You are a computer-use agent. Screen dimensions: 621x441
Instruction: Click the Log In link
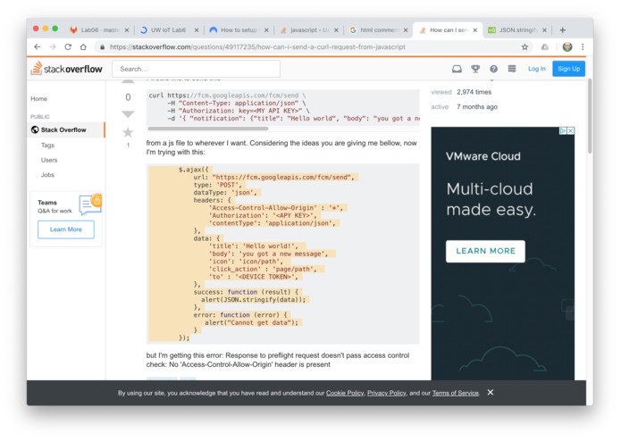point(537,69)
